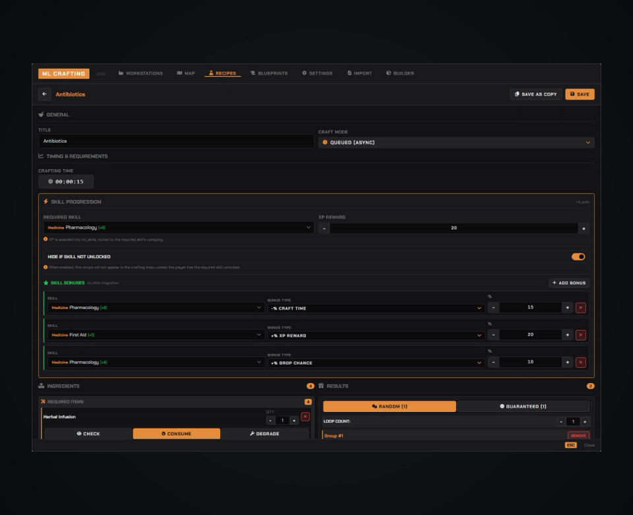Click the Results count badge 2
This screenshot has height=515, width=633.
pos(590,386)
